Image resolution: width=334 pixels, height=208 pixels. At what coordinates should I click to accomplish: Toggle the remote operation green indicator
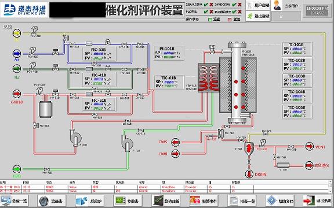click(210, 19)
